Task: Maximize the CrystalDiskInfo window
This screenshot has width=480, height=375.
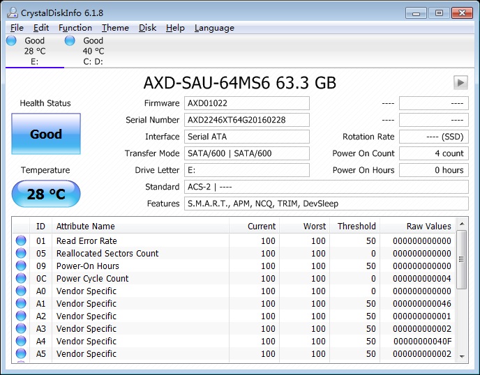Action: pyautogui.click(x=440, y=13)
